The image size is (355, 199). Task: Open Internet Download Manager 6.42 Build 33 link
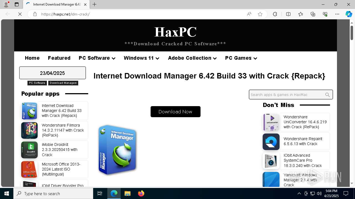tap(62, 111)
